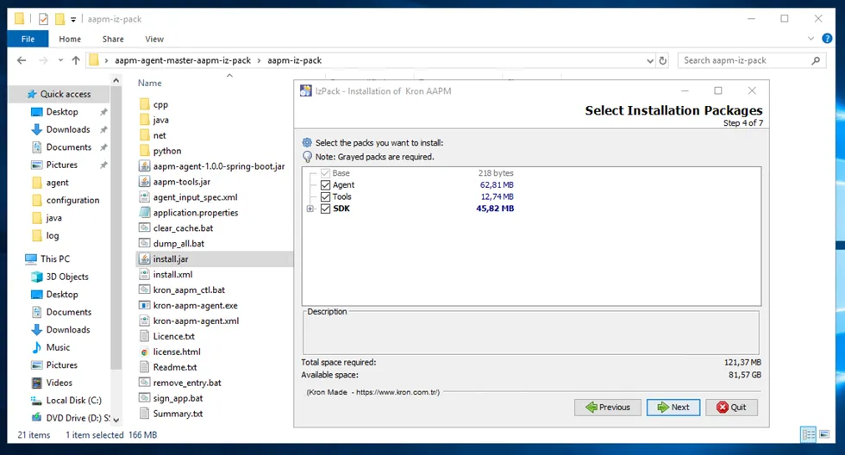The image size is (845, 455).
Task: Select This PC in navigation pane
Action: click(x=54, y=259)
